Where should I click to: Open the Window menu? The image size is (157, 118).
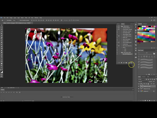click(x=36, y=18)
